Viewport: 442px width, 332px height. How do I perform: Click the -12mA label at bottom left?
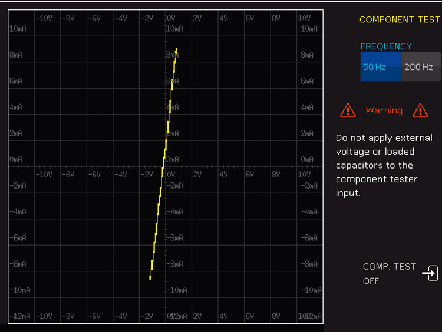point(19,316)
